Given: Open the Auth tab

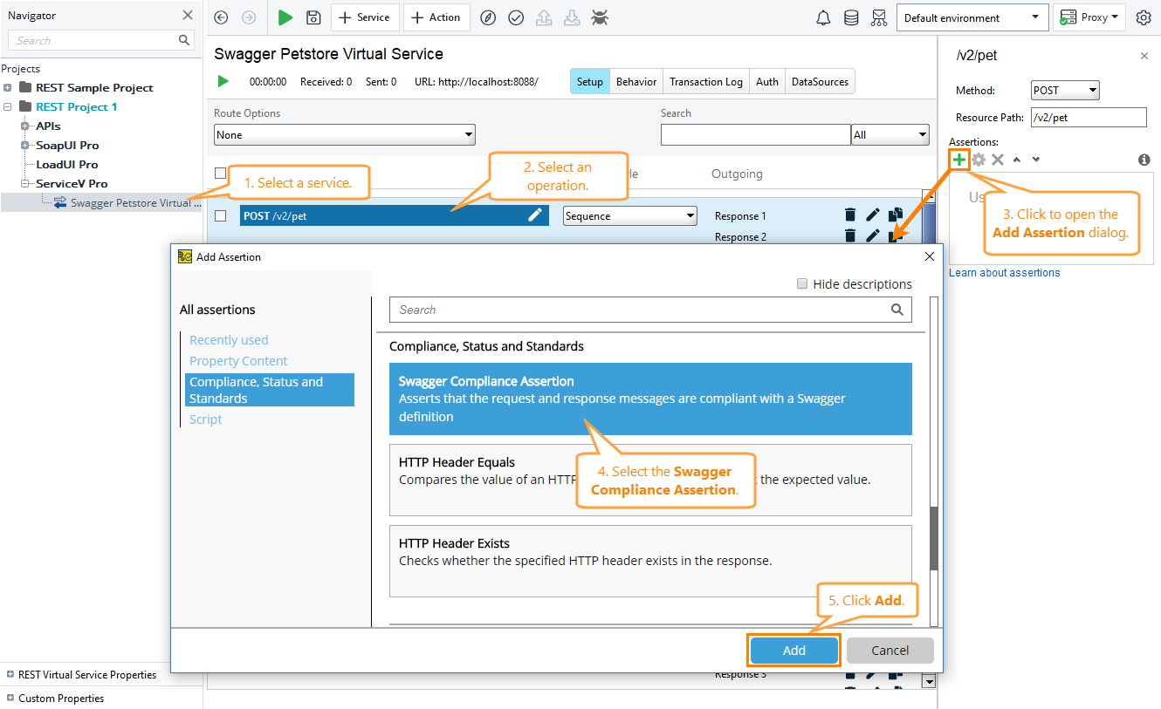Looking at the screenshot, I should 767,81.
